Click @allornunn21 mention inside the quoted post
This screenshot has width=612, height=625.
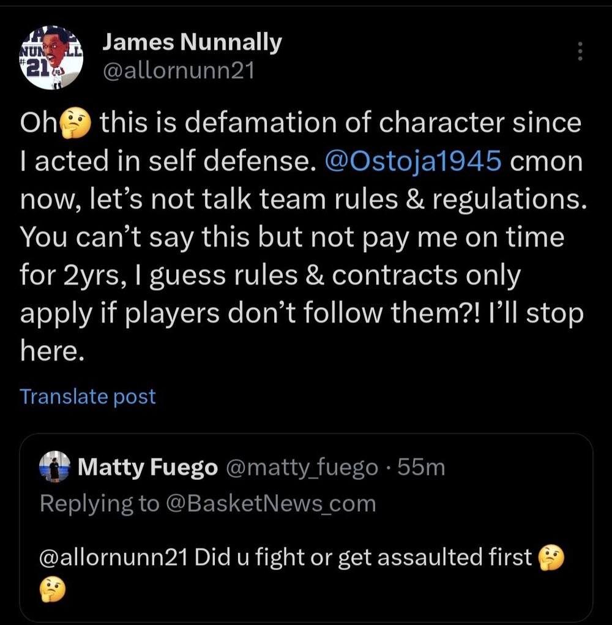click(112, 558)
